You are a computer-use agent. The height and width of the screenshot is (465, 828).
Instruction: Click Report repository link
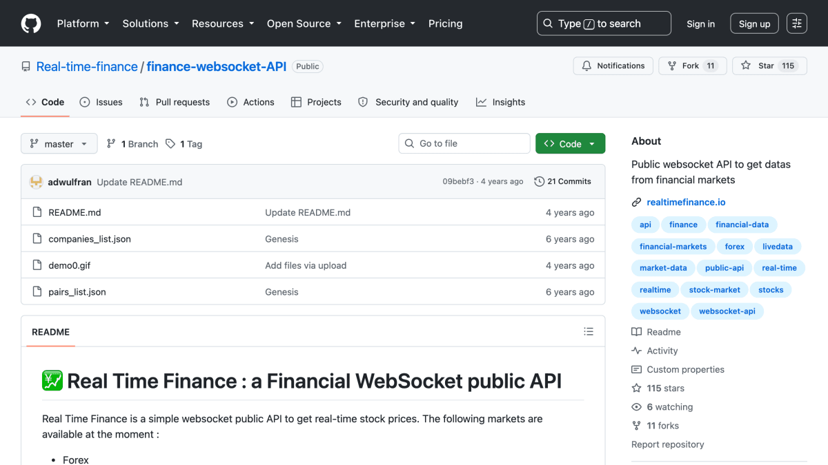tap(667, 445)
